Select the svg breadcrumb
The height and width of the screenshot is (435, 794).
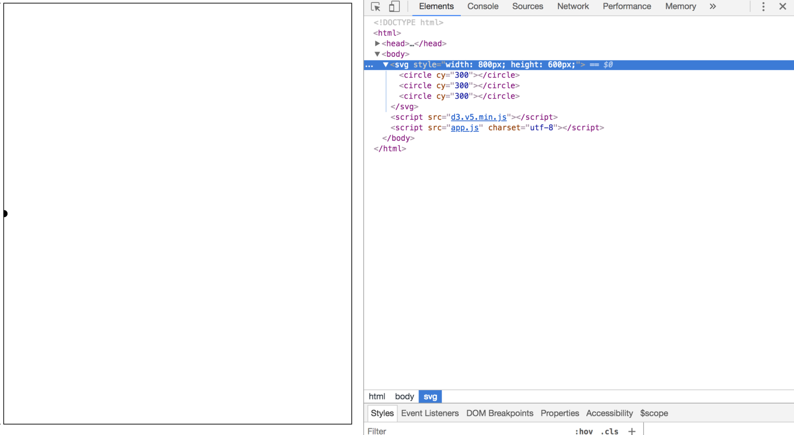coord(430,396)
